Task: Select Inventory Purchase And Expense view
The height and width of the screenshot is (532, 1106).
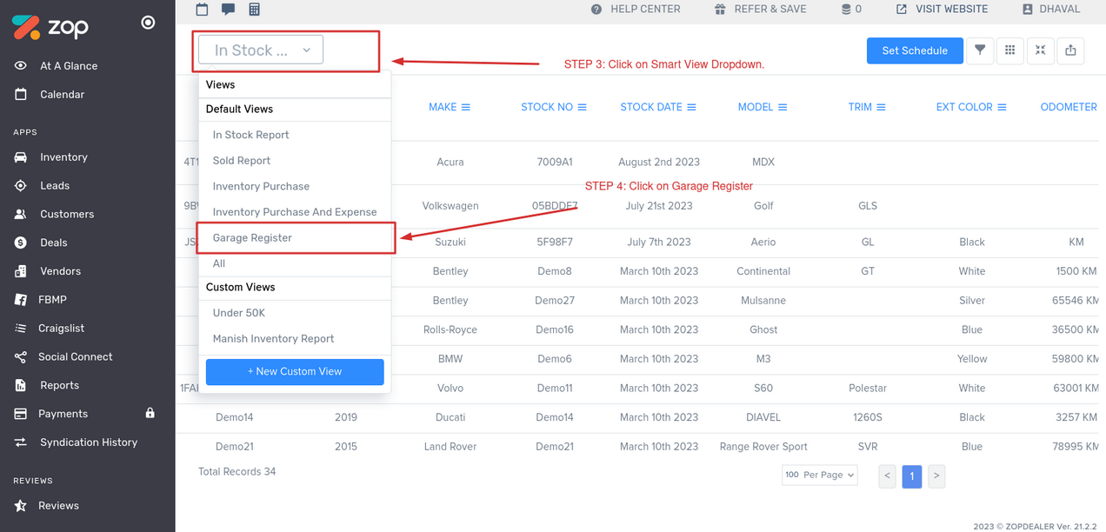Action: pos(295,212)
